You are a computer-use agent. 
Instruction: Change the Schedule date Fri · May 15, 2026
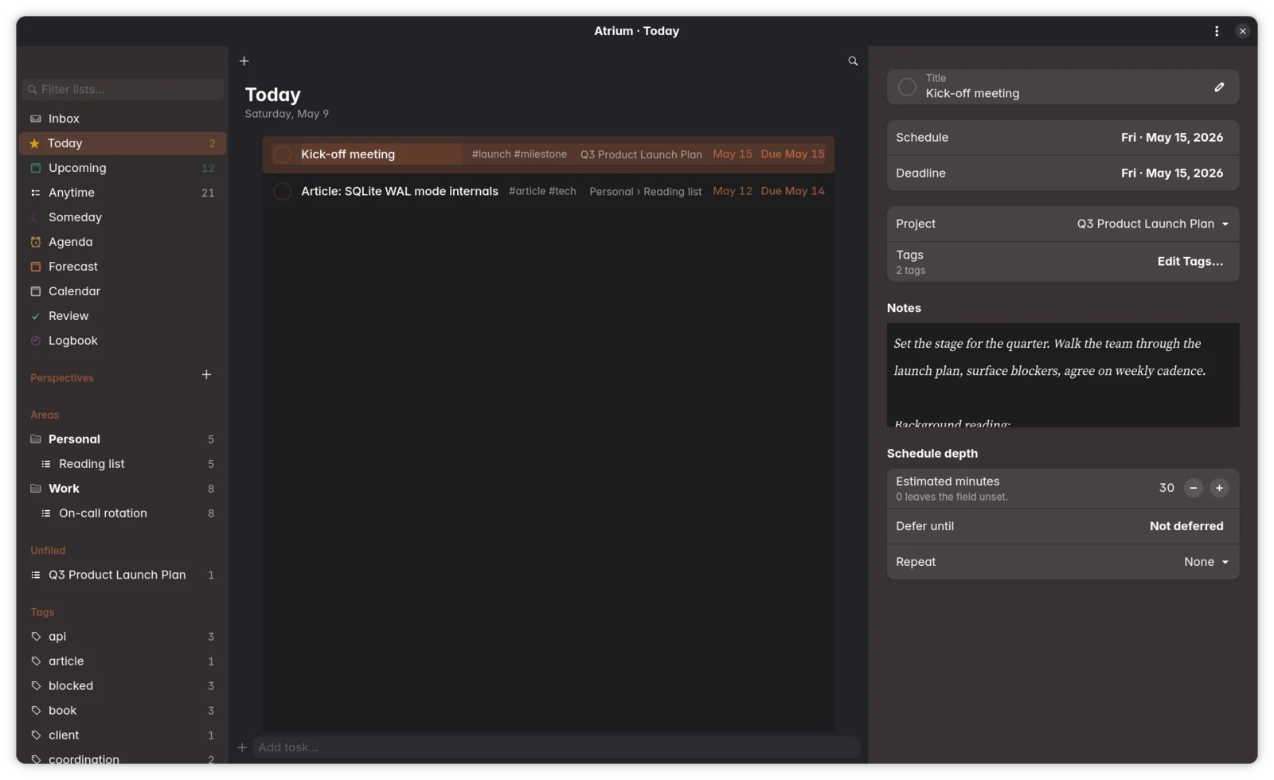1171,138
